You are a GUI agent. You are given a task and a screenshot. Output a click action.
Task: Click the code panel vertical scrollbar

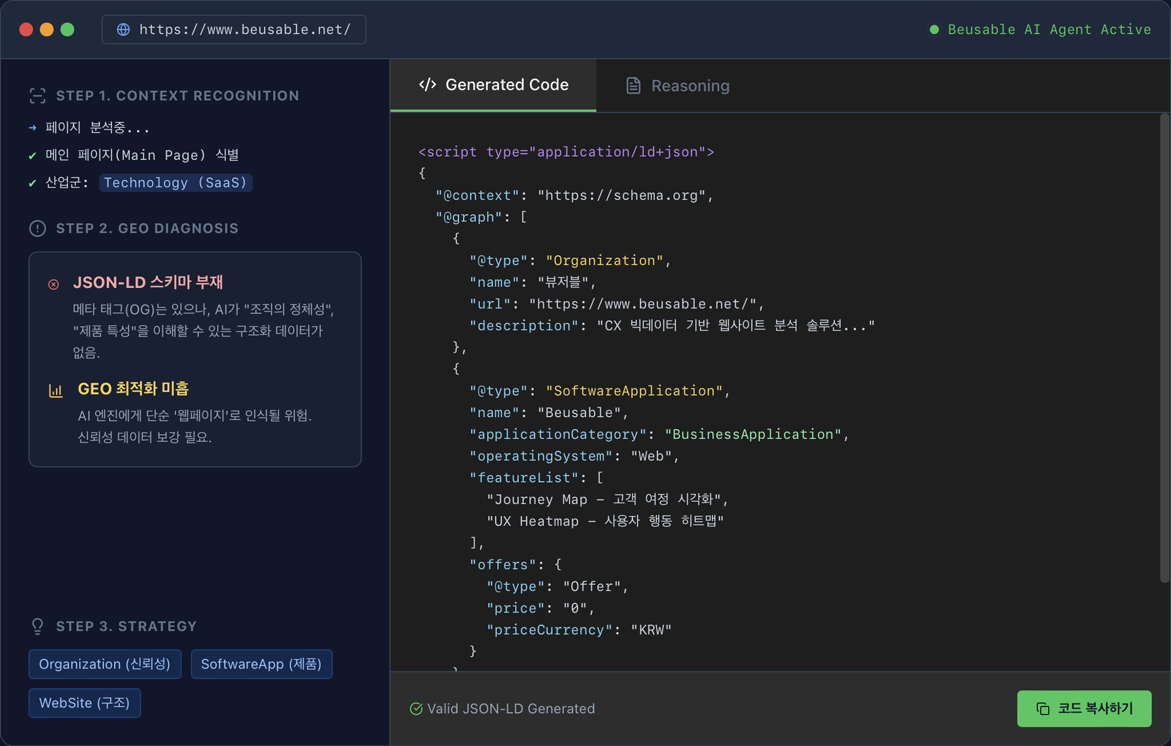(1164, 347)
